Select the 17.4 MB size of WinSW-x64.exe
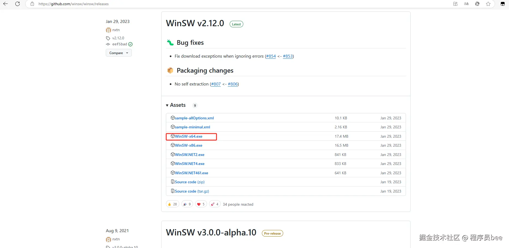This screenshot has width=509, height=248. coord(341,136)
